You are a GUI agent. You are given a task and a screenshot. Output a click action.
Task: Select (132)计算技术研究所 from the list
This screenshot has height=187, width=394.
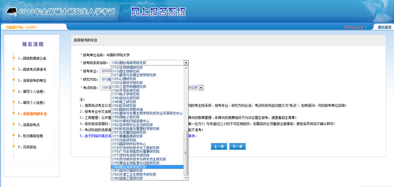click(x=127, y=83)
